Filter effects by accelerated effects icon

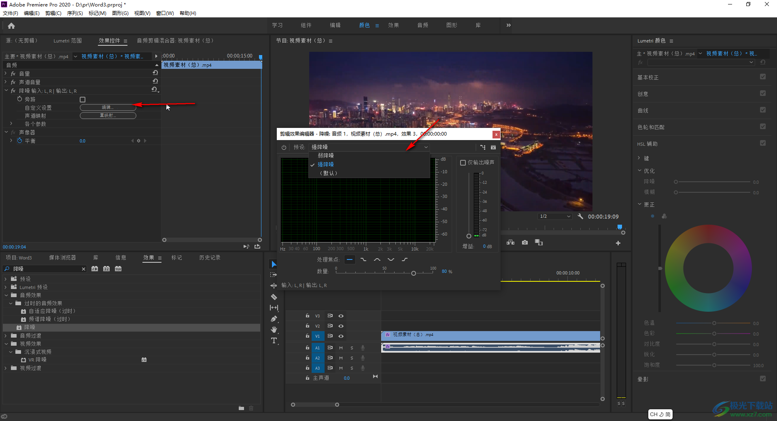click(x=95, y=269)
